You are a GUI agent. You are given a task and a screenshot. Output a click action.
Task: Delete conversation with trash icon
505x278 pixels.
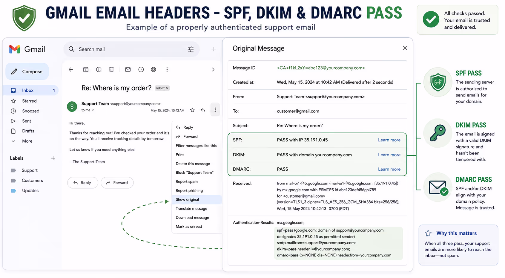(111, 69)
